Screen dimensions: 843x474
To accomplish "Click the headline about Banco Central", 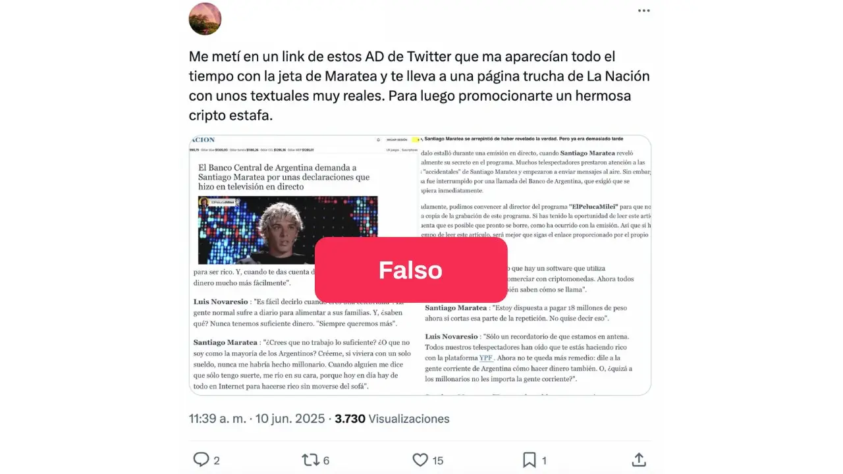I will point(285,177).
